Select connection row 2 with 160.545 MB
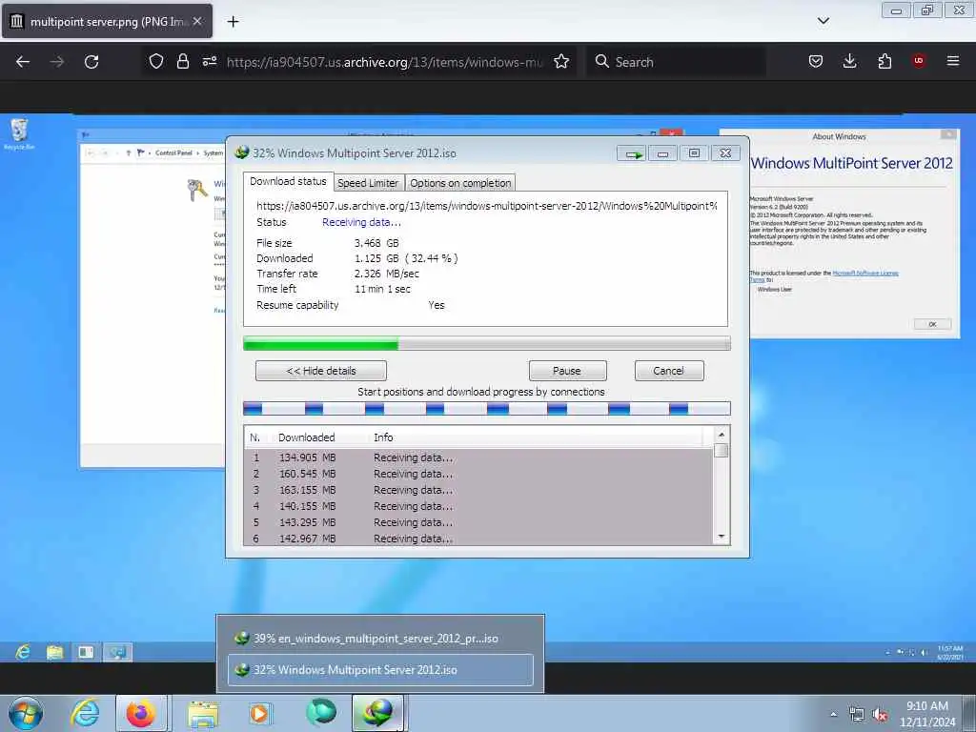976x732 pixels. [478, 474]
